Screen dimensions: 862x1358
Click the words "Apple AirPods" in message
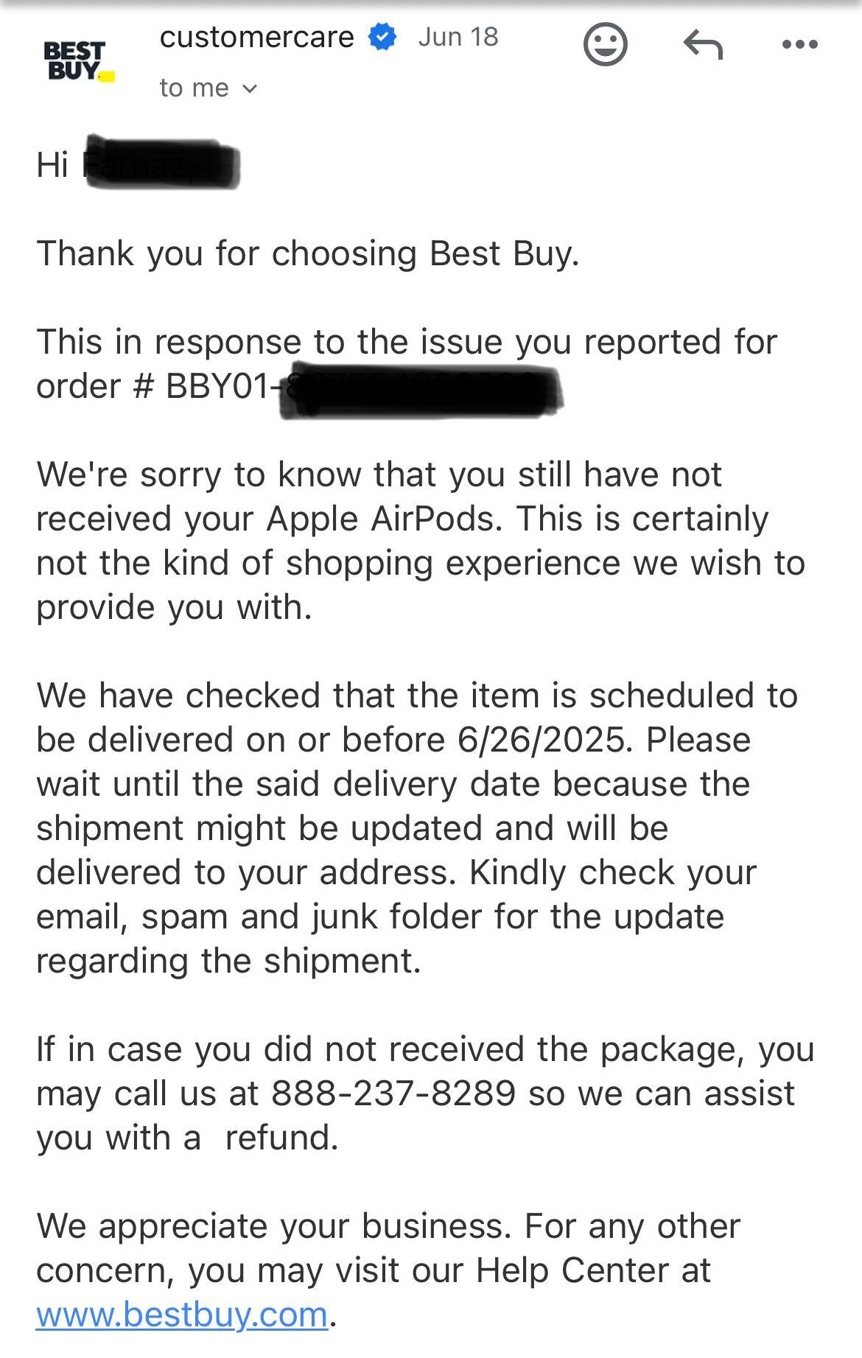click(x=384, y=519)
